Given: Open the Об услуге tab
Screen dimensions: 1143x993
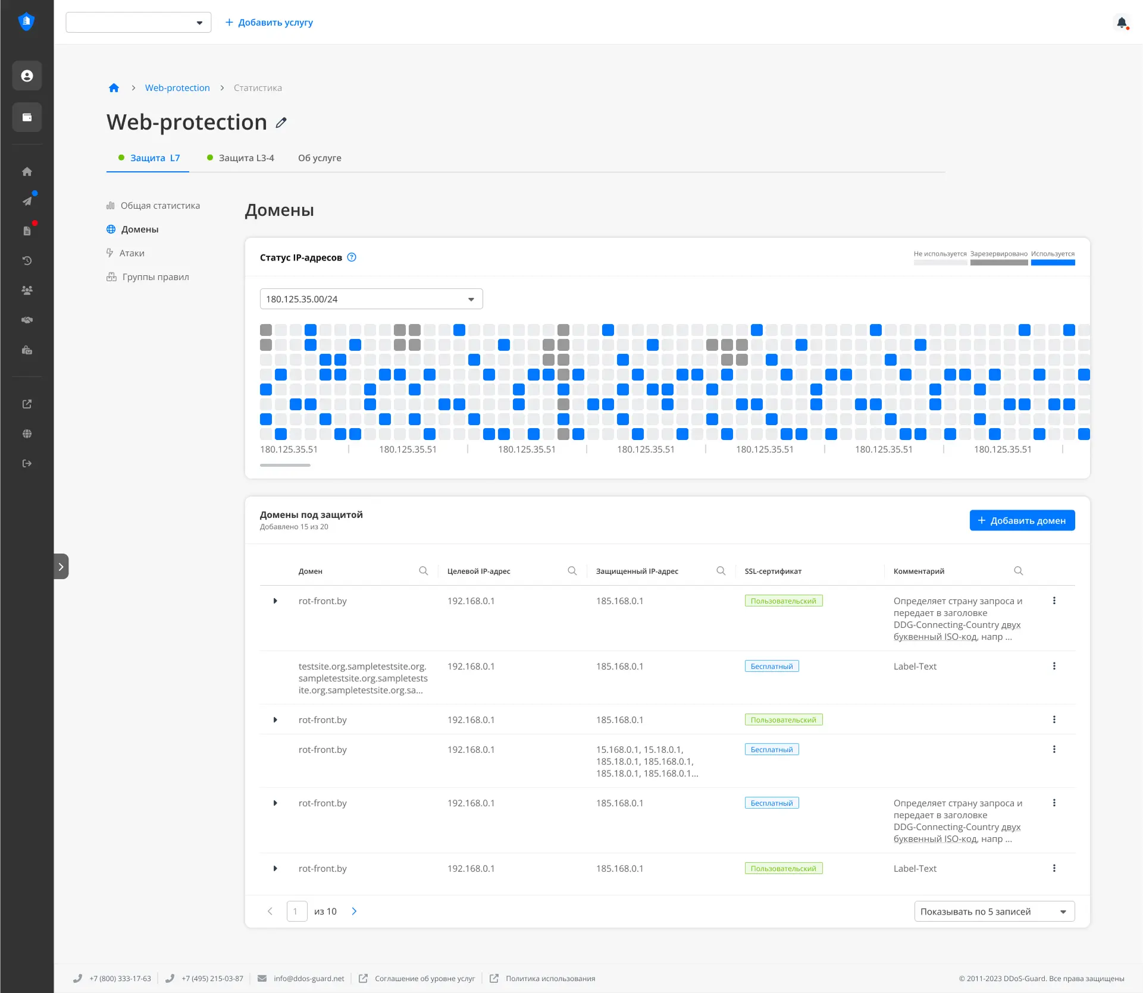Looking at the screenshot, I should coord(320,158).
